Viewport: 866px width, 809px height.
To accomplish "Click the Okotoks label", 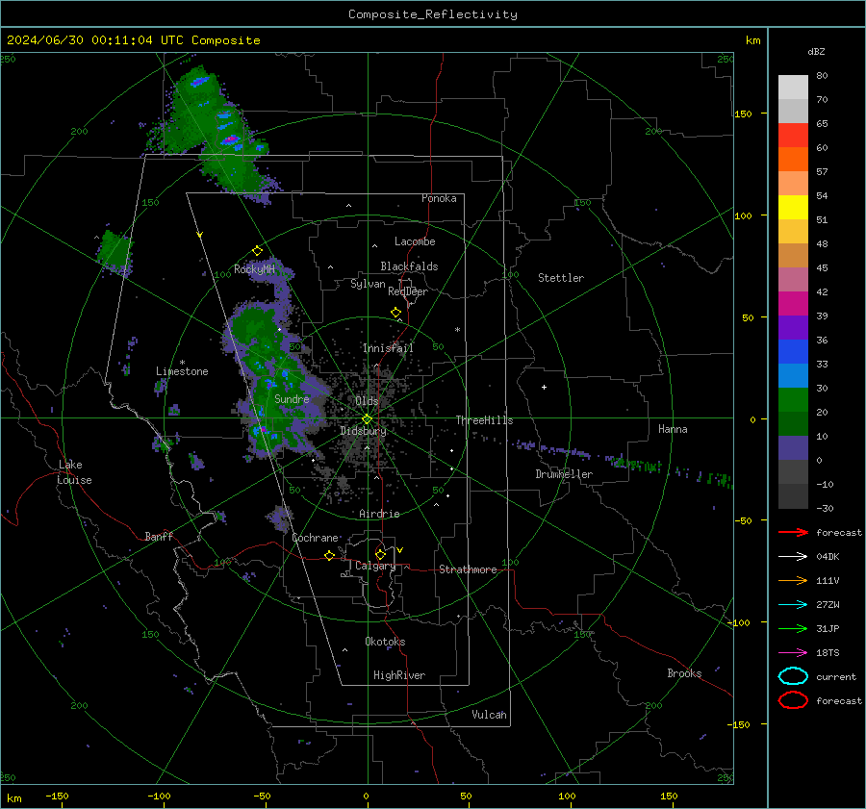I will pos(385,642).
